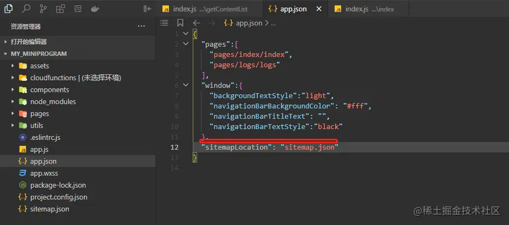The image size is (509, 225).
Task: Fold the window object at line 6
Action: (186, 85)
